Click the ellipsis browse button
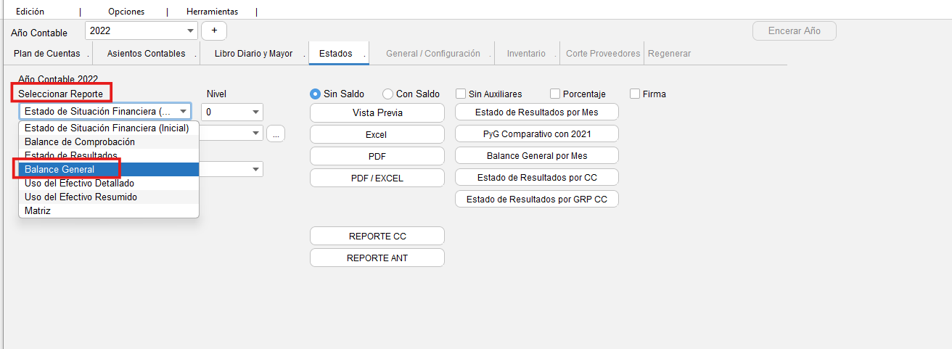This screenshot has height=349, width=952. point(275,134)
